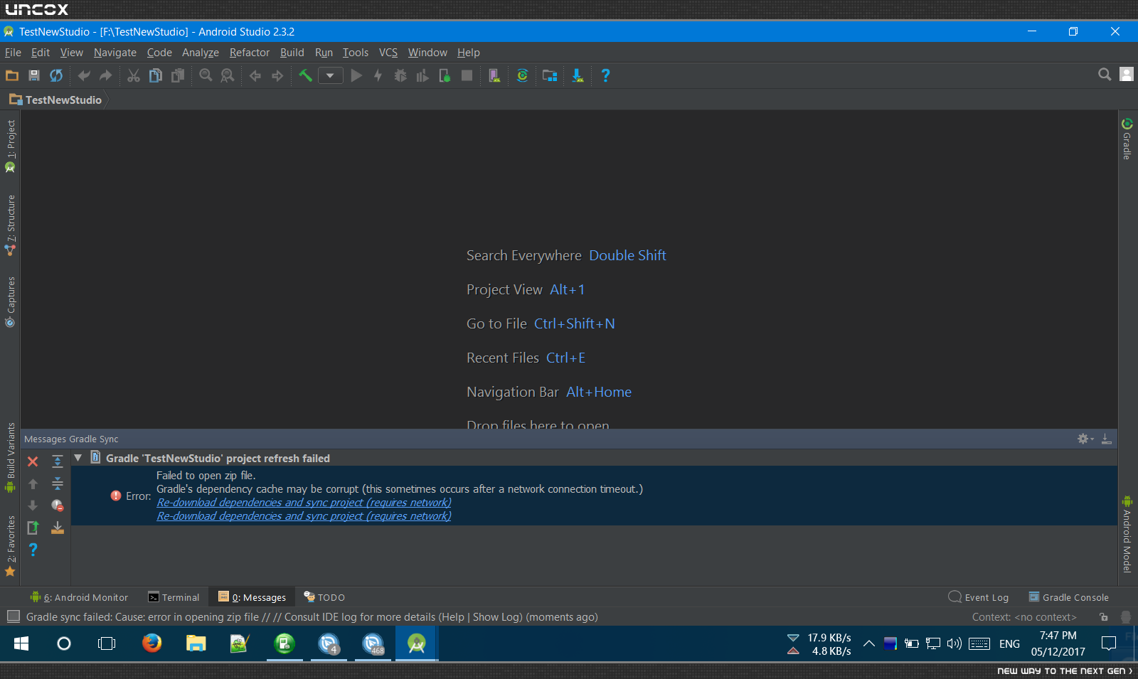Undo the last action via toolbar
Viewport: 1138px width, 679px height.
tap(84, 75)
